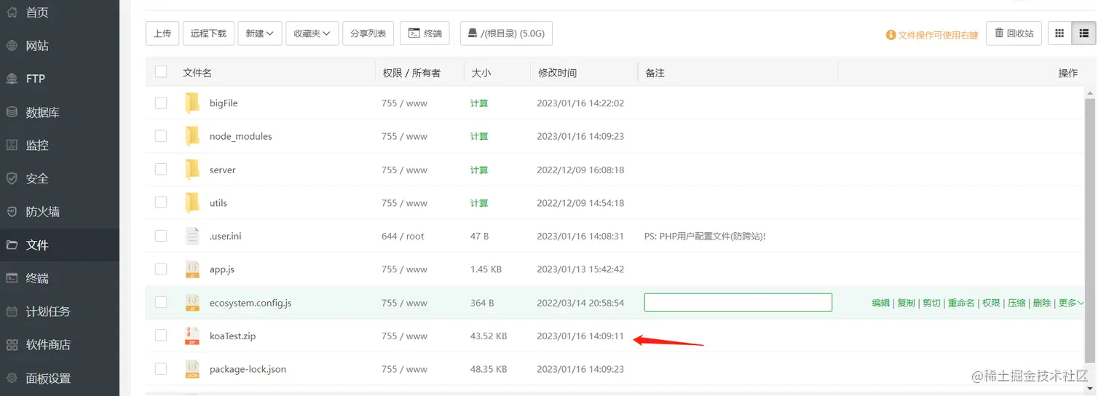Check the node_modules row checkbox

click(x=161, y=136)
